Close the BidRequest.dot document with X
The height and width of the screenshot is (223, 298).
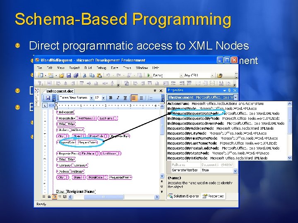pyautogui.click(x=161, y=91)
